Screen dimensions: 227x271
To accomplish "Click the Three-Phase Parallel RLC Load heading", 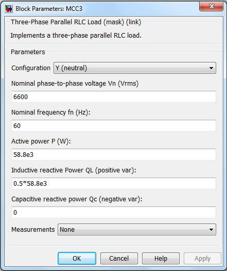I will point(76,22).
